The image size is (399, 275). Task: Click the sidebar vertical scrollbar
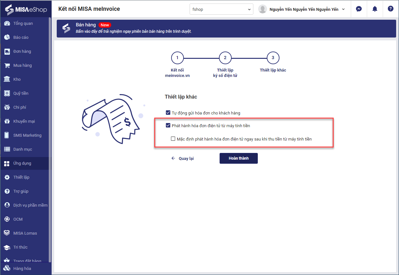[x=50, y=140]
